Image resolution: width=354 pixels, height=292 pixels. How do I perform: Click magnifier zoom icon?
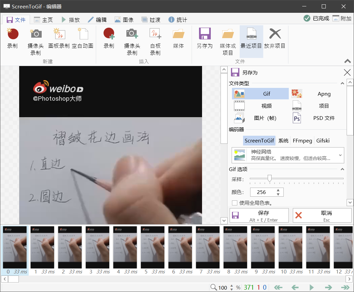[x=213, y=288]
